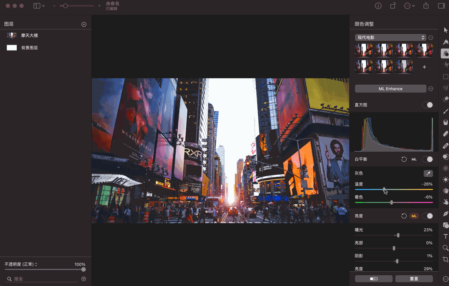Image resolution: width=449 pixels, height=286 pixels.
Task: Select the Type (T) tool
Action: pyautogui.click(x=446, y=236)
